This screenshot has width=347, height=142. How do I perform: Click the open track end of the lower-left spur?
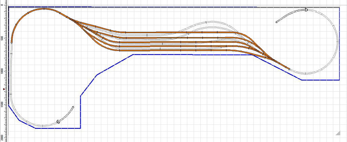[73, 107]
